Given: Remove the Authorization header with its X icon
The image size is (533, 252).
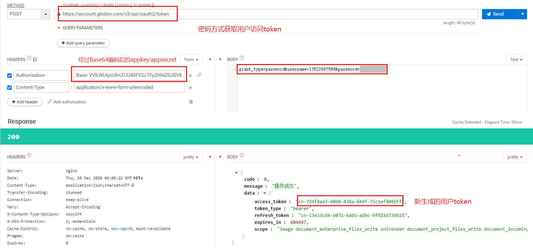Looking at the screenshot, I should [x=190, y=75].
